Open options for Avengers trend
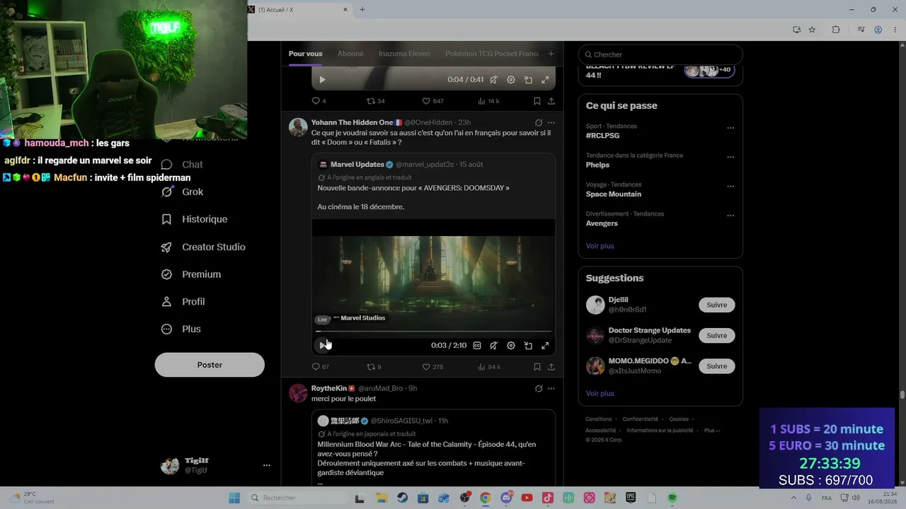The image size is (906, 509). (730, 216)
